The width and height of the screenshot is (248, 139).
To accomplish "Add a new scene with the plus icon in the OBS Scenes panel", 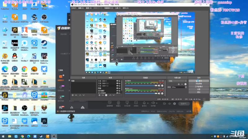I will (x=73, y=95).
